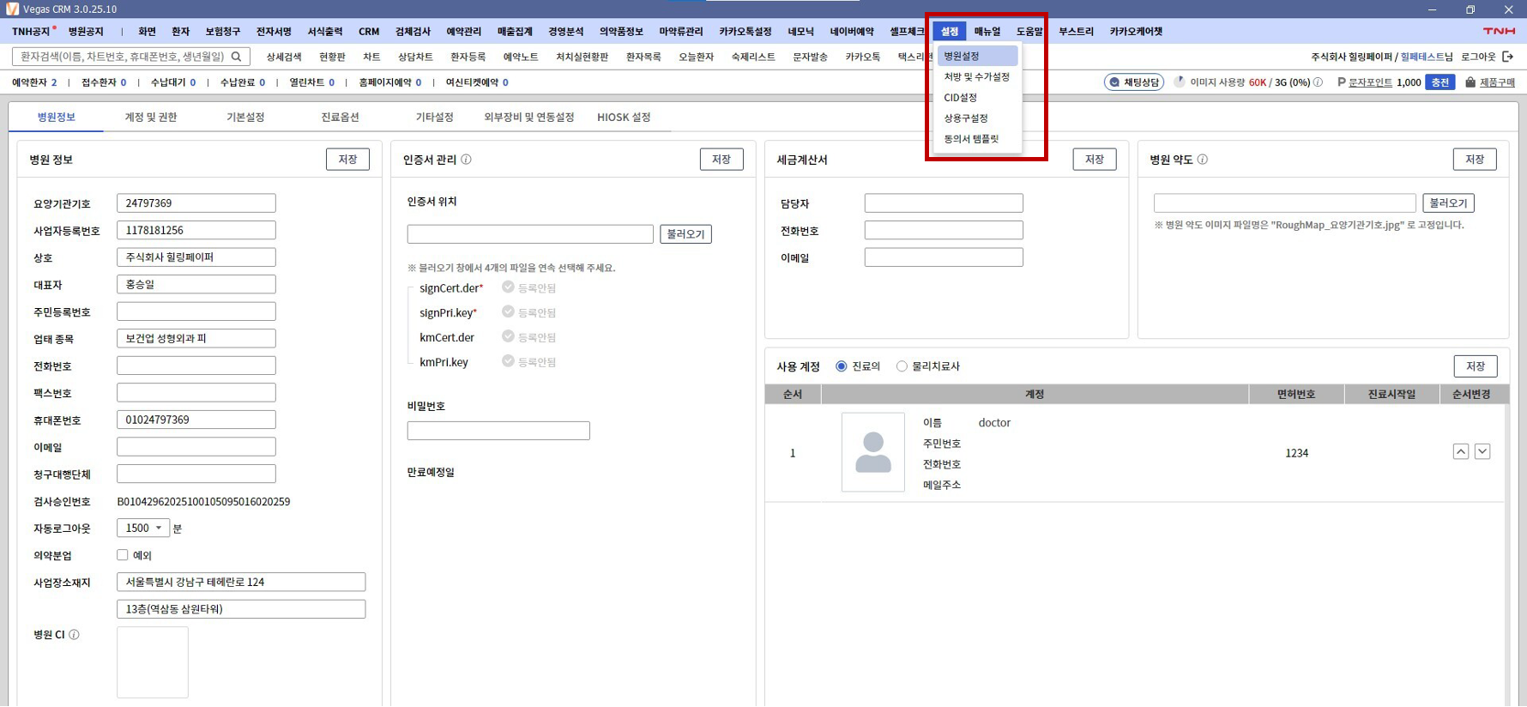The height and width of the screenshot is (707, 1527).
Task: Open the 보험청구 menu
Action: click(x=223, y=31)
